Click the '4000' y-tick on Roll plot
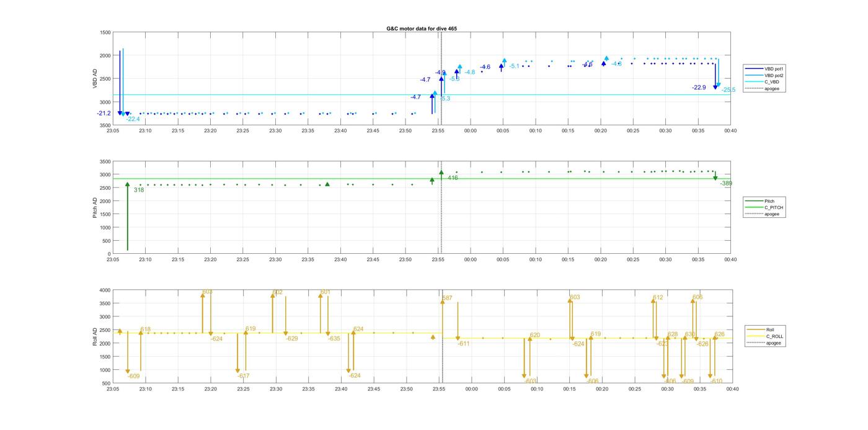868x430 pixels. click(x=105, y=290)
